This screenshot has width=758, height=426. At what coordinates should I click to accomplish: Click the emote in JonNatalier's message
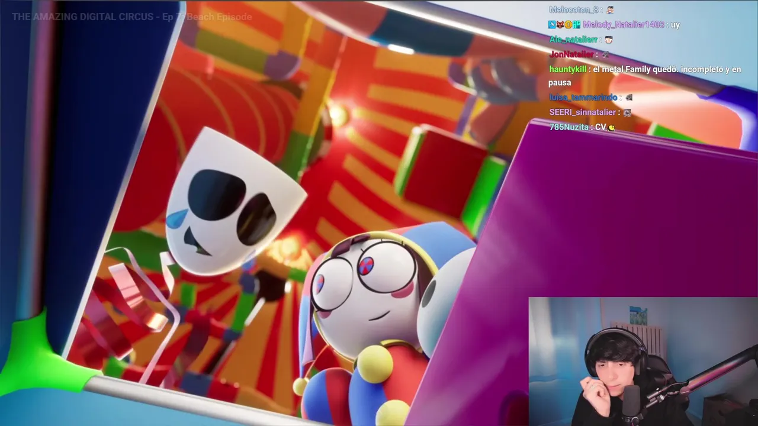point(605,54)
